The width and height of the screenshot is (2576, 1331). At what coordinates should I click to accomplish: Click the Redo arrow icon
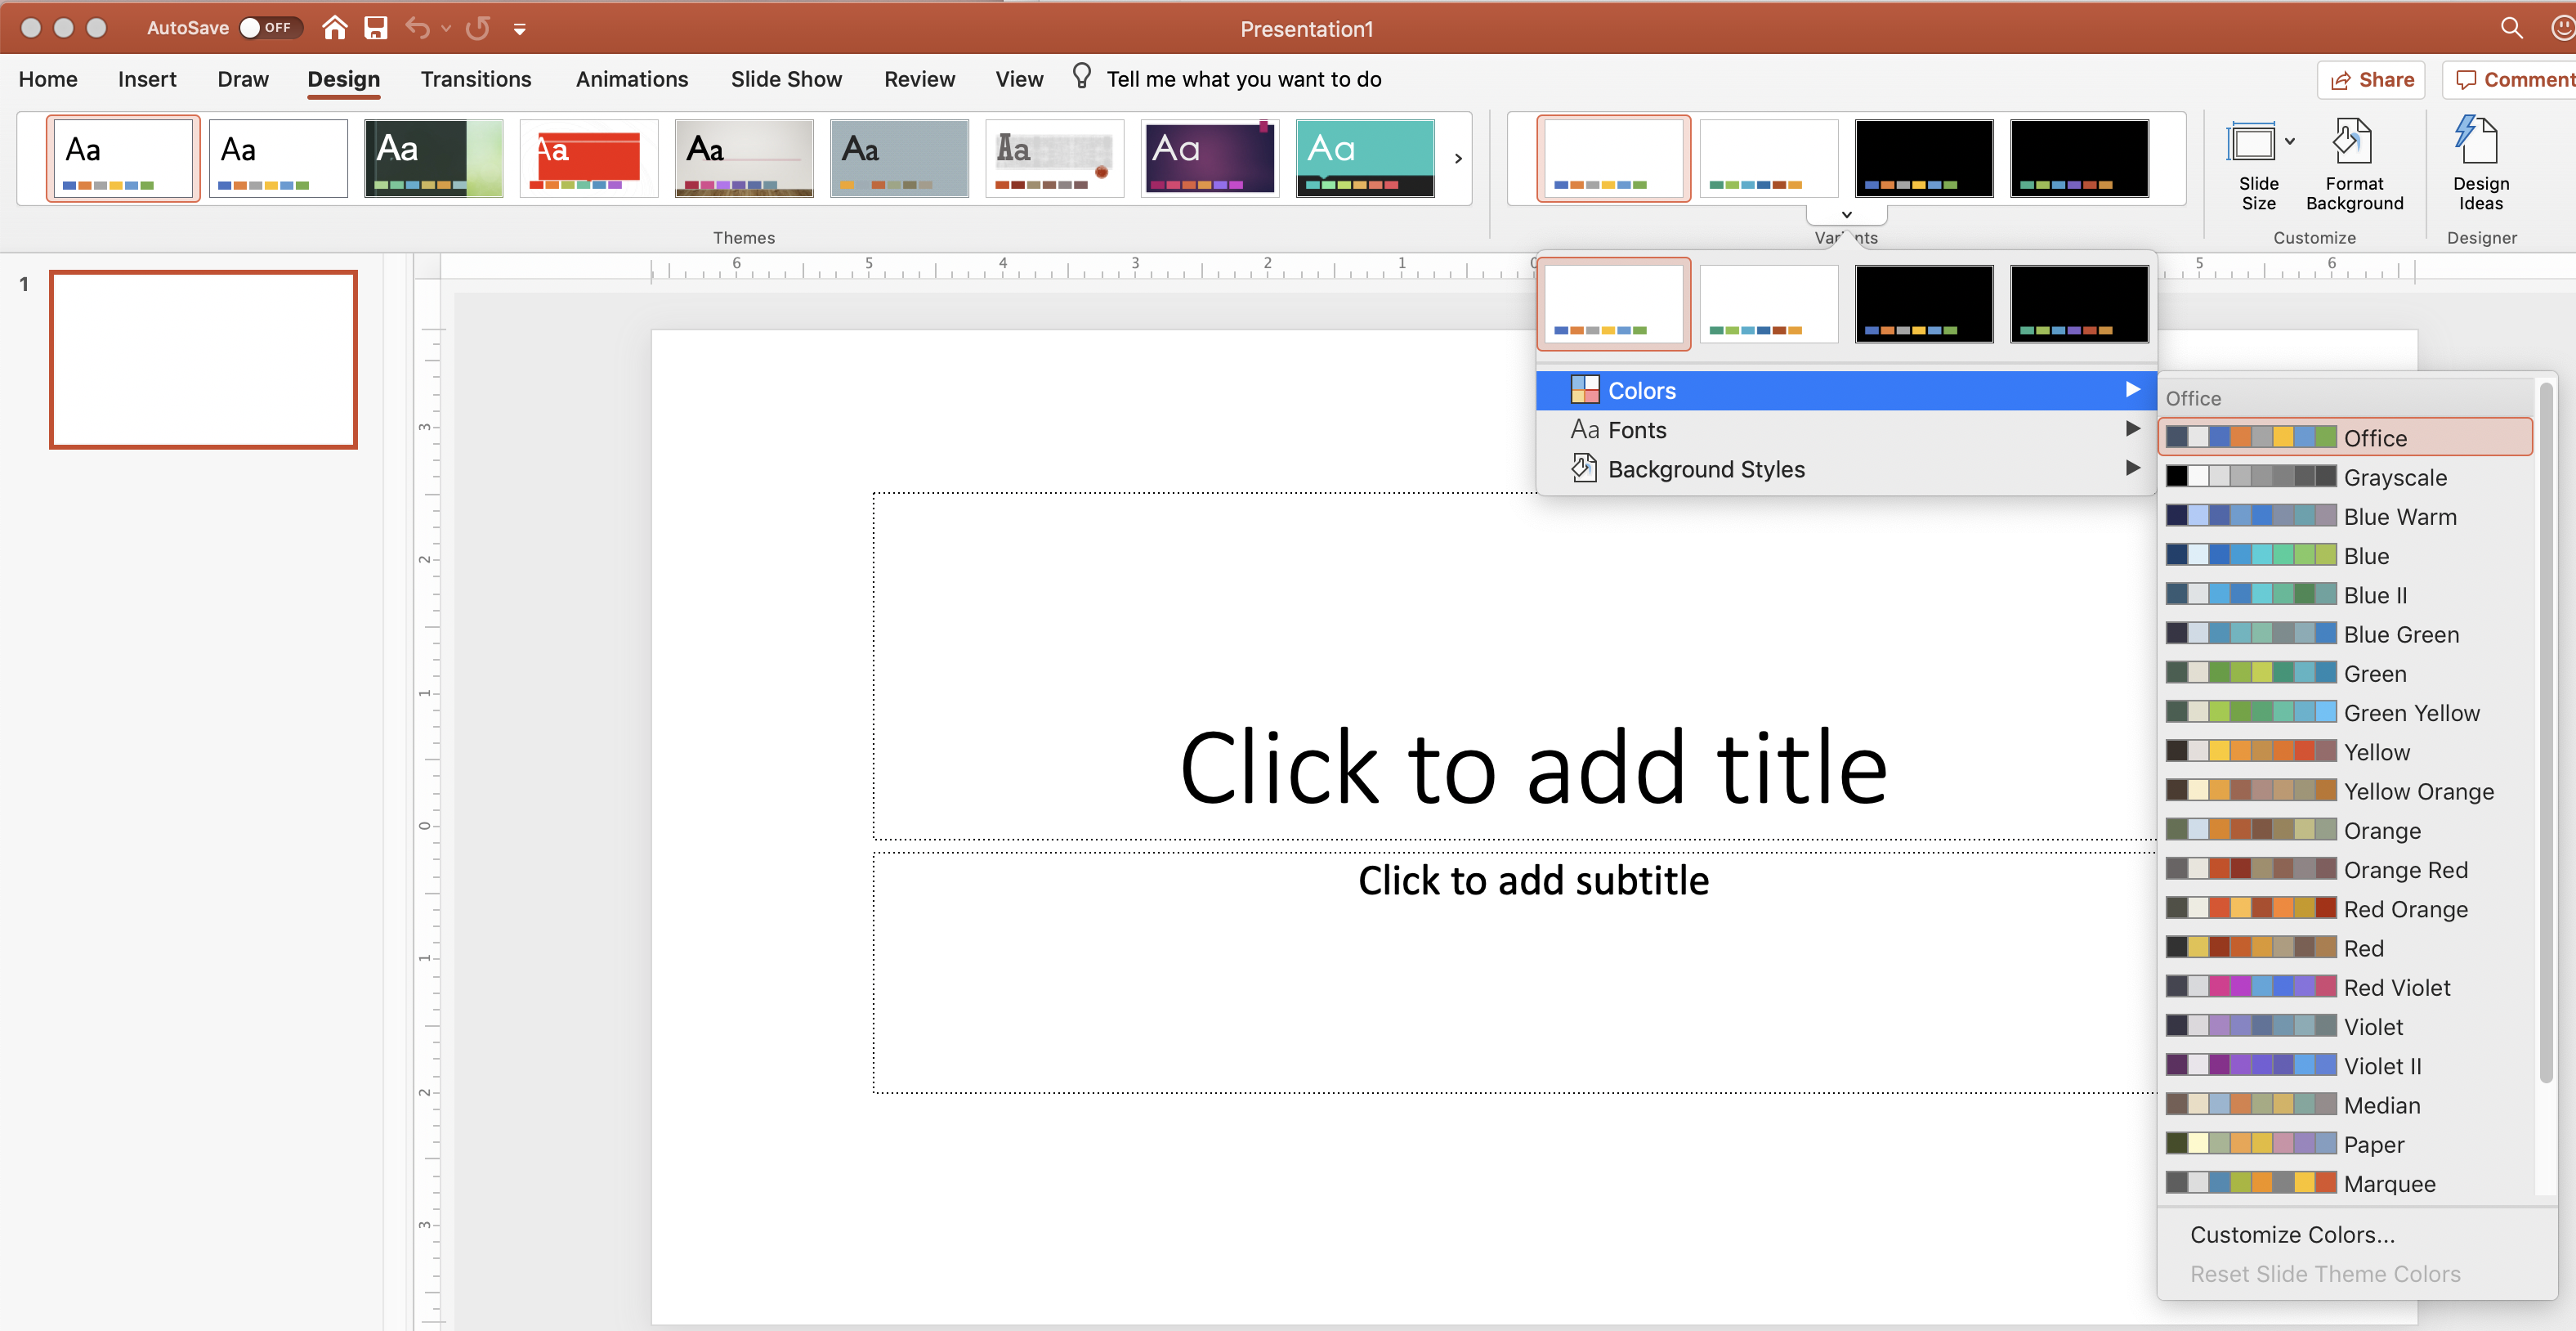tap(478, 28)
